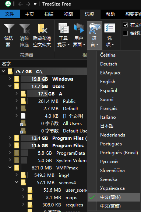Viewport: 141px width, 212px height.
Task: Switch to the 扫描 scan tab
Action: tap(49, 14)
